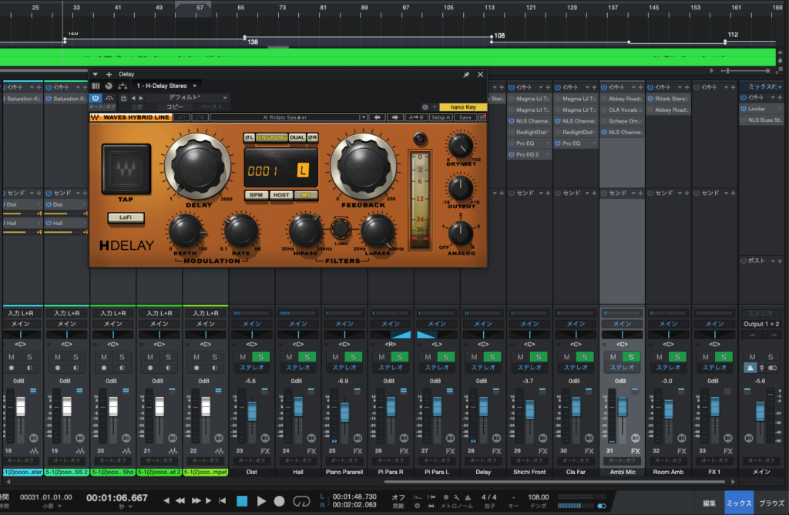The height and width of the screenshot is (515, 789).
Task: Open the ブラウズ (Browse) panel
Action: tap(771, 503)
